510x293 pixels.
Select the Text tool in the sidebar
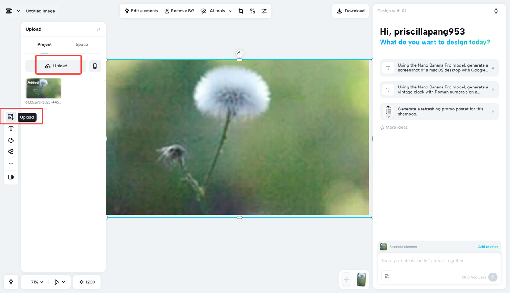tap(11, 128)
